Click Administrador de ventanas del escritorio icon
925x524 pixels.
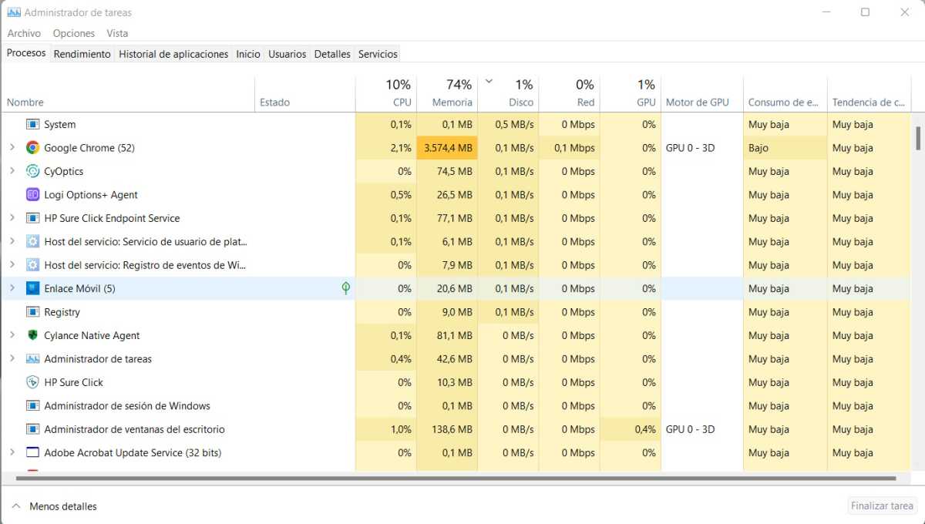(x=32, y=429)
